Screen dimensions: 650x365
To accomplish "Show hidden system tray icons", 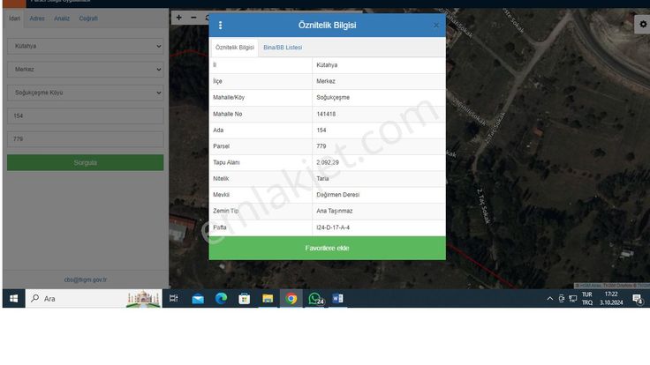I will [x=550, y=298].
